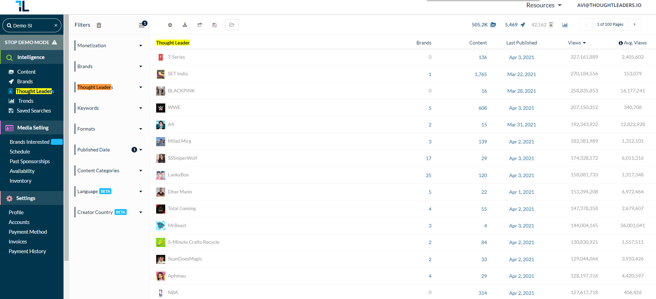Image resolution: width=656 pixels, height=299 pixels.
Task: Open Content in the Intelligence sidebar
Action: pyautogui.click(x=26, y=72)
